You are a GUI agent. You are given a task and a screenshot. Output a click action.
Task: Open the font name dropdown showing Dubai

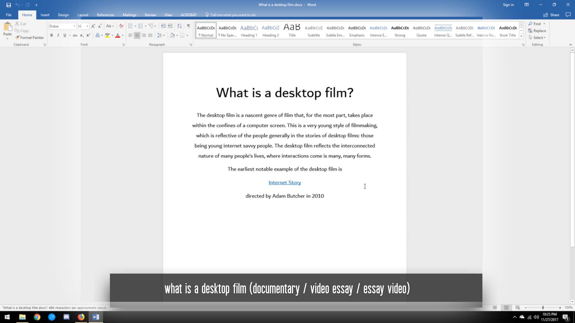click(74, 26)
